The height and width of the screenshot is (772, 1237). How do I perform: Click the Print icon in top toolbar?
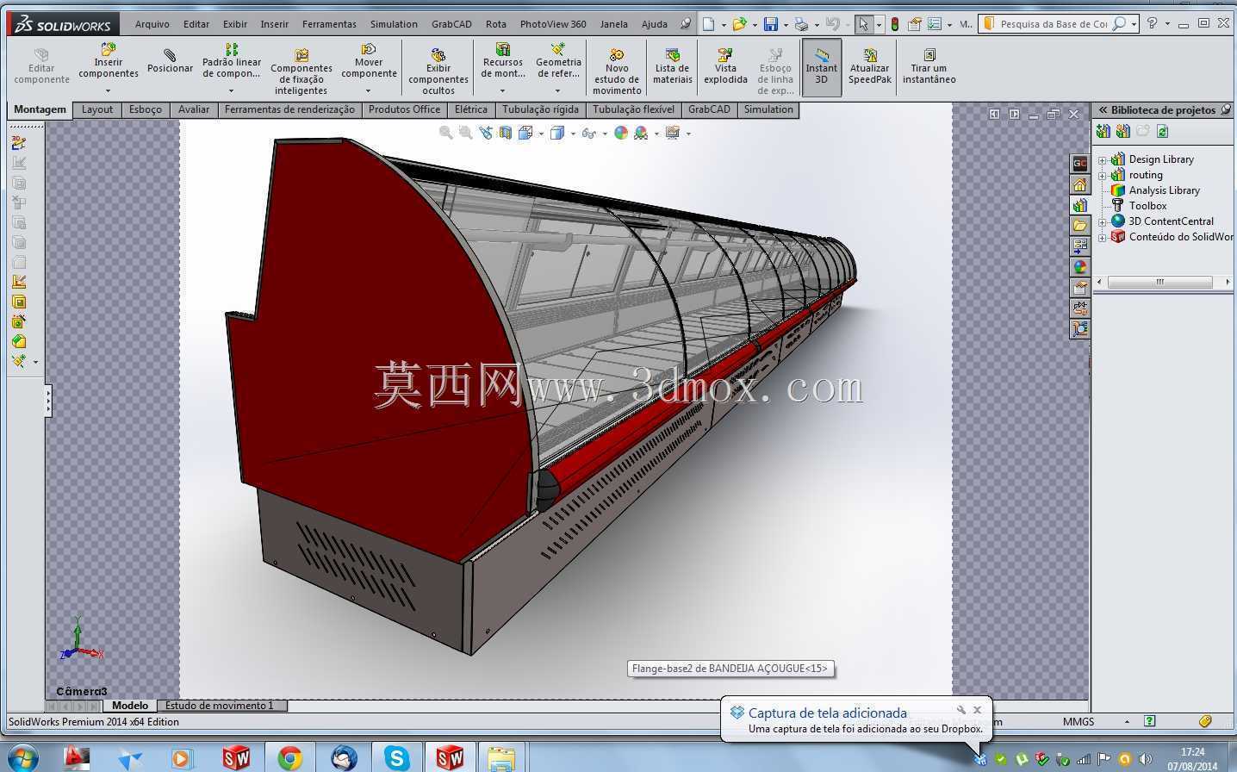(802, 24)
